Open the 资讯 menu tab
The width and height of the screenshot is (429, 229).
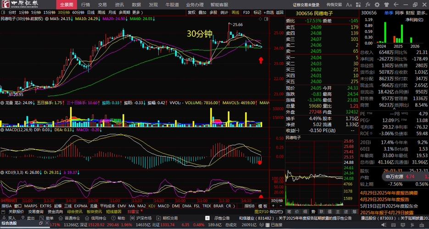119,5
